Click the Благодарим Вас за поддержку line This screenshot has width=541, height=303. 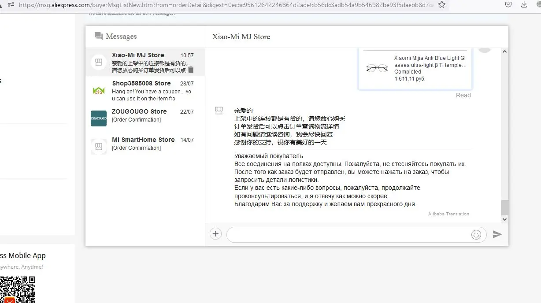(x=325, y=204)
